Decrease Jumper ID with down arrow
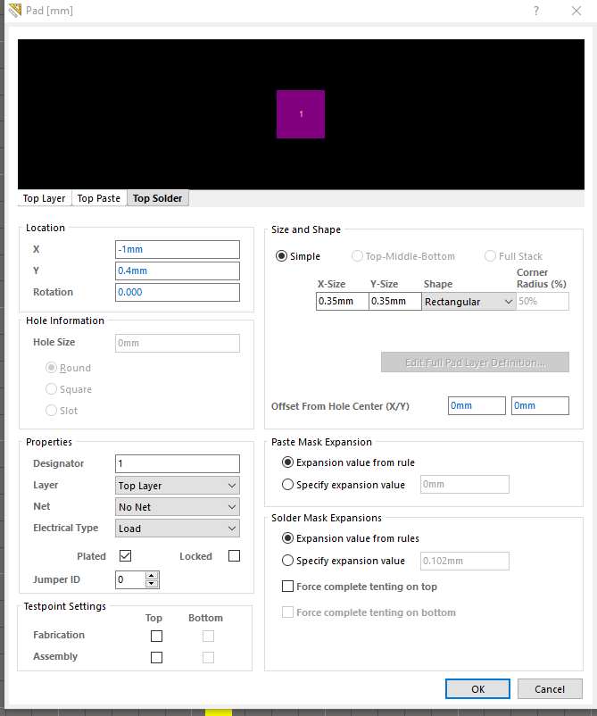Screen dimensions: 597x716 pyautogui.click(x=152, y=584)
